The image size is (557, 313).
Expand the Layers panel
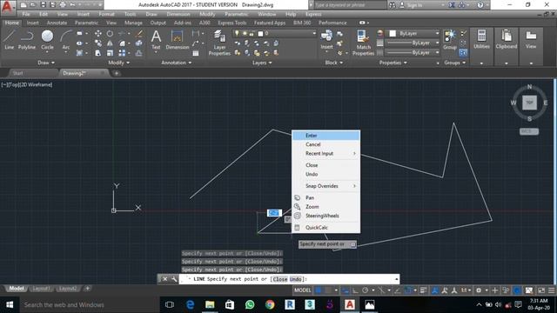pyautogui.click(x=262, y=63)
